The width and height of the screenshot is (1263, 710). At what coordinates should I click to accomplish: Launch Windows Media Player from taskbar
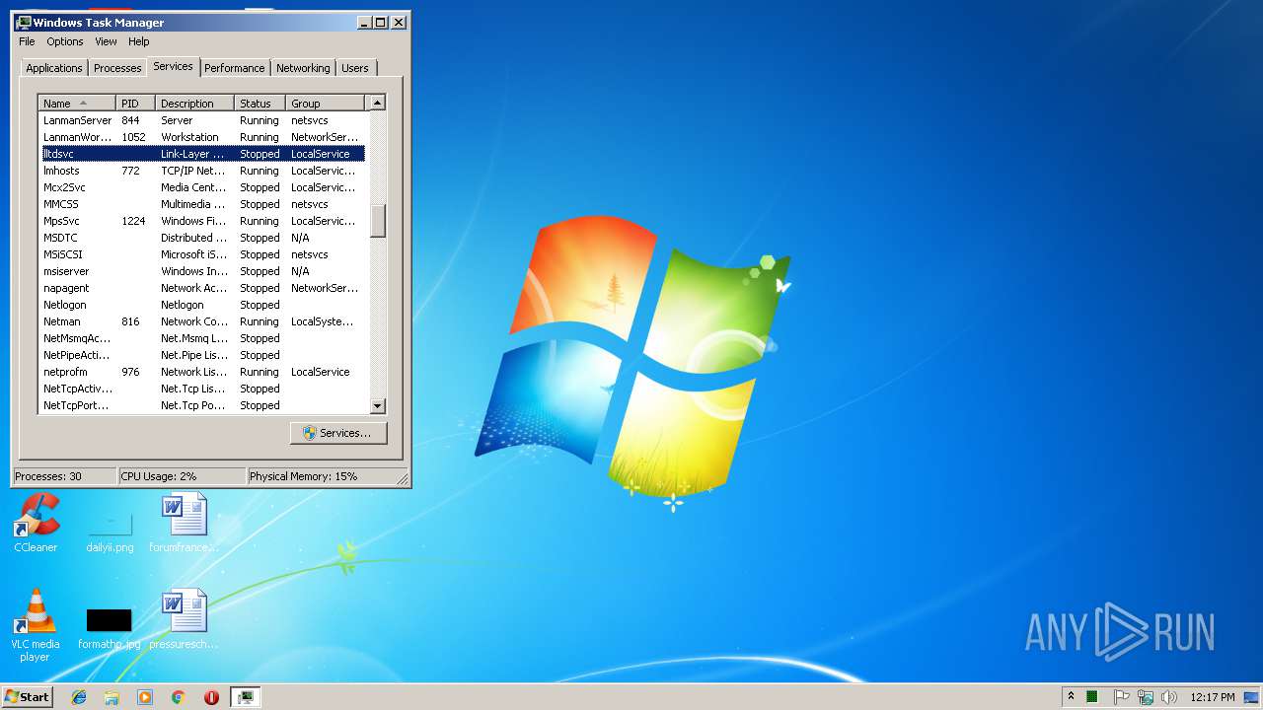(145, 697)
